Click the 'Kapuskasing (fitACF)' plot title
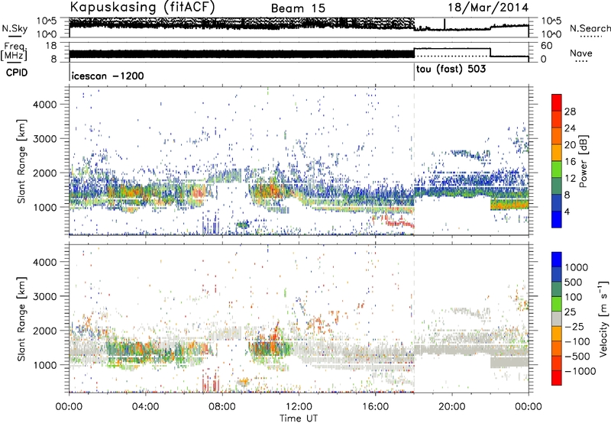The width and height of the screenshot is (611, 423). 142,8
